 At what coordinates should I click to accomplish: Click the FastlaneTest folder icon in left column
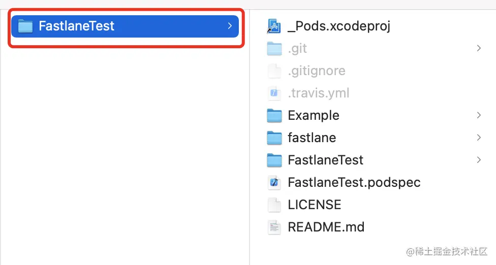coord(25,26)
